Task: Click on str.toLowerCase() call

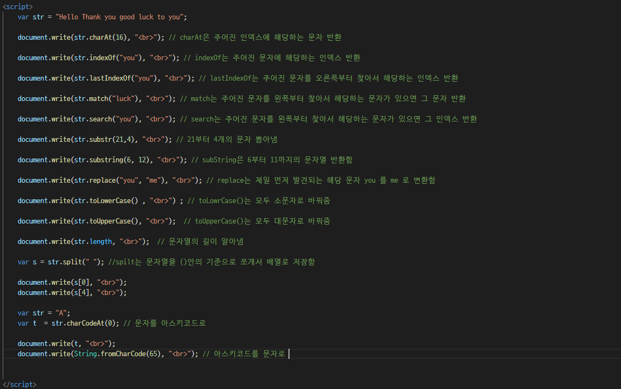Action: pyautogui.click(x=106, y=201)
